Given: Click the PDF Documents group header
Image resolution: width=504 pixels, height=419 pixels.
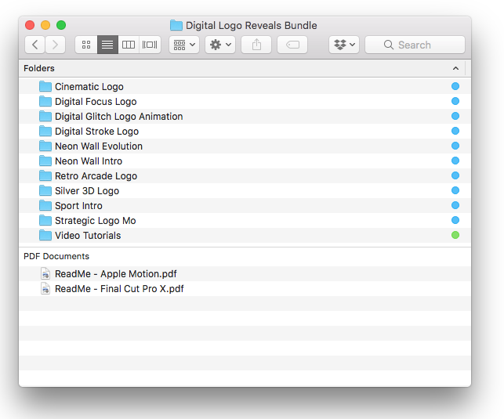Looking at the screenshot, I should point(245,256).
